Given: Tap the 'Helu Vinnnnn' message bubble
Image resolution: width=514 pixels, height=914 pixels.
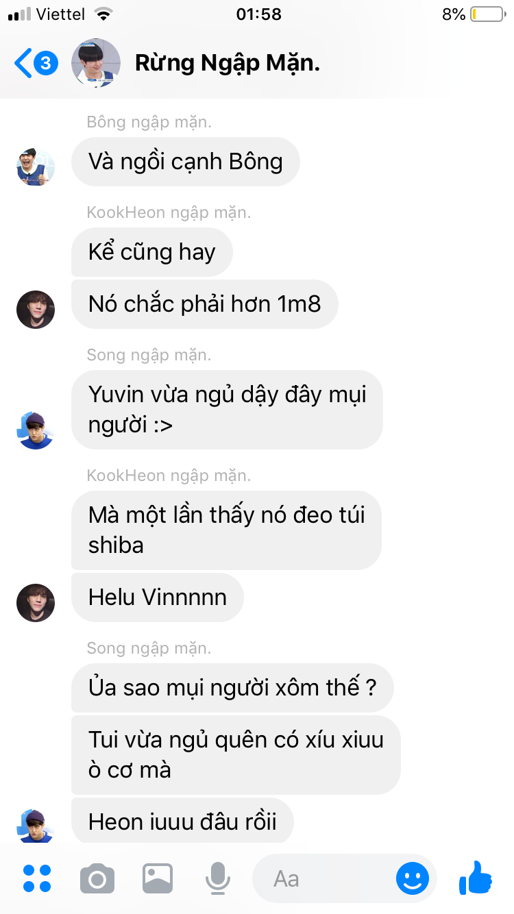Looking at the screenshot, I should pos(158,597).
